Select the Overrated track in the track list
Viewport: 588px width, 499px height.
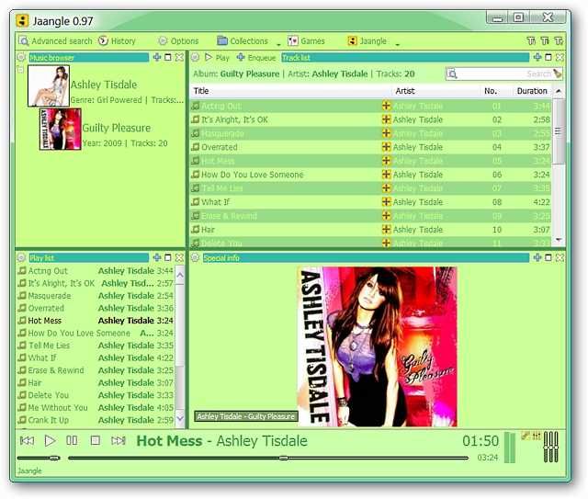pyautogui.click(x=370, y=147)
